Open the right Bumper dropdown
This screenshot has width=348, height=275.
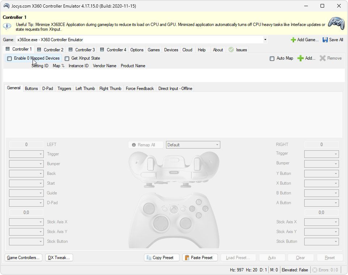coord(322,164)
